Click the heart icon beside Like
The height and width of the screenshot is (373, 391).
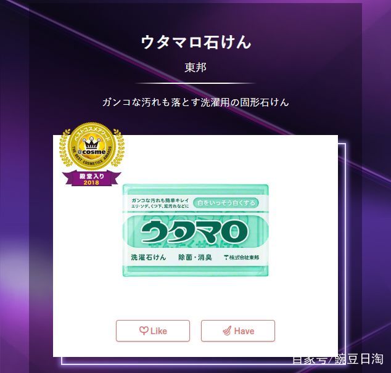pos(144,330)
